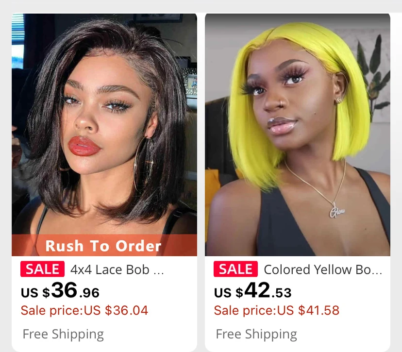Click the Rush To Order banner
The width and height of the screenshot is (402, 352).
[x=104, y=245]
